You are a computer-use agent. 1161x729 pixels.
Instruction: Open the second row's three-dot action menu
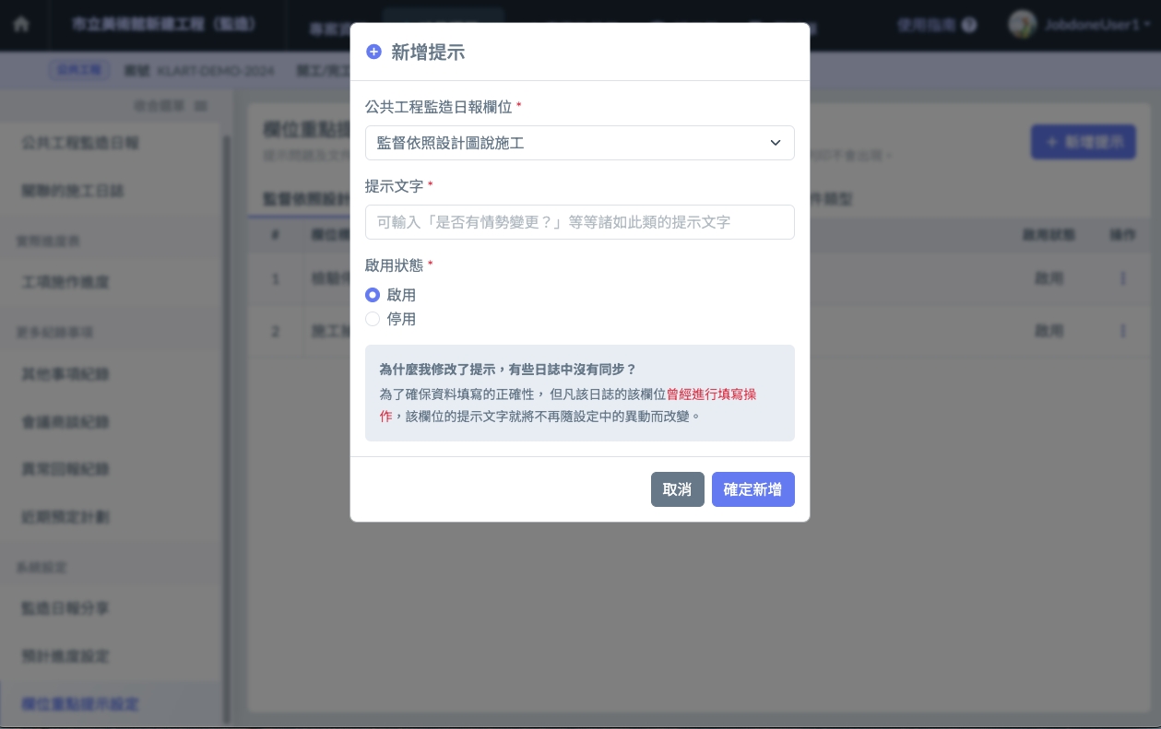pos(1122,330)
